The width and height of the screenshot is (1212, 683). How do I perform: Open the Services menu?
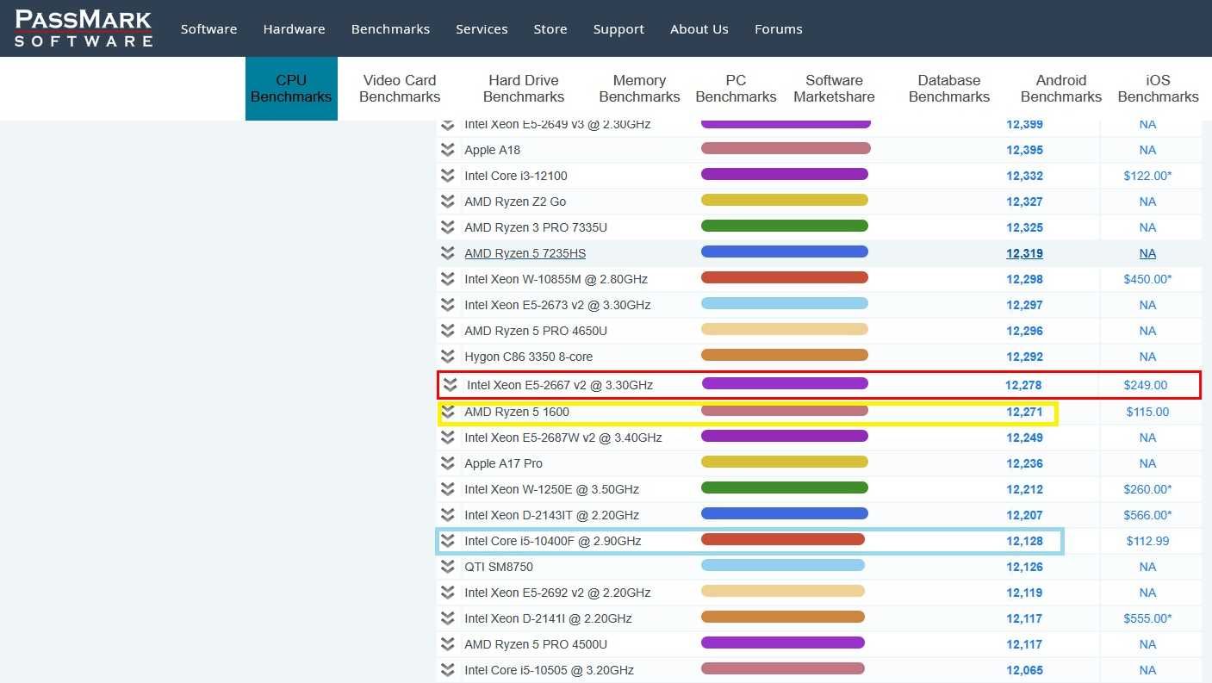tap(482, 29)
